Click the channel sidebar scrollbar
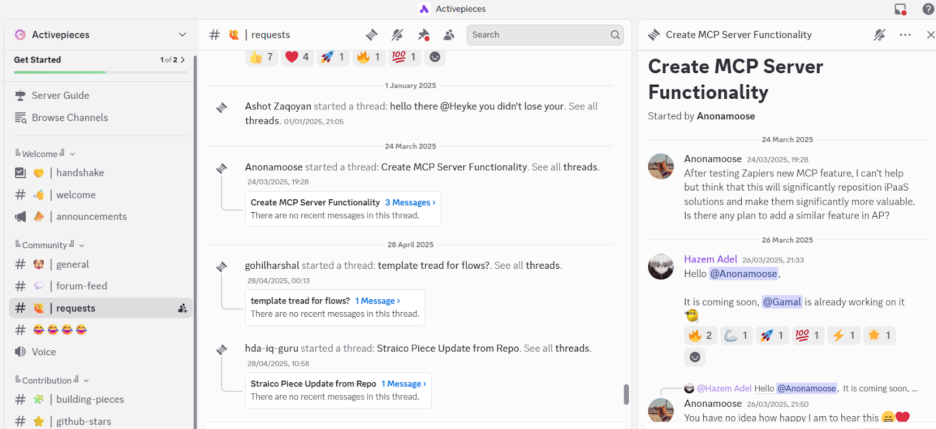 point(195,243)
